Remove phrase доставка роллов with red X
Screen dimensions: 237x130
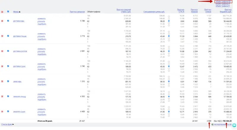(2, 51)
